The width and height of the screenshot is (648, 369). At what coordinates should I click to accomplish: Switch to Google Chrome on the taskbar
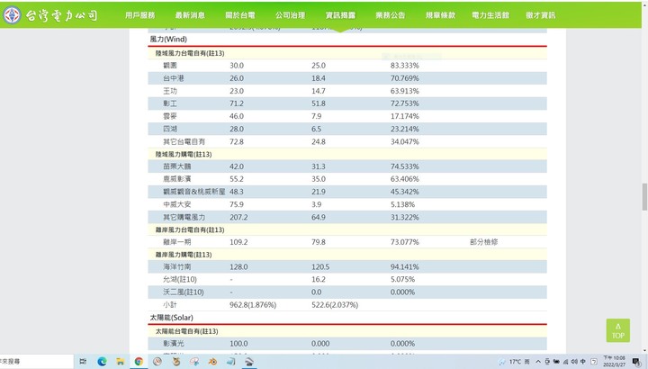click(139, 362)
